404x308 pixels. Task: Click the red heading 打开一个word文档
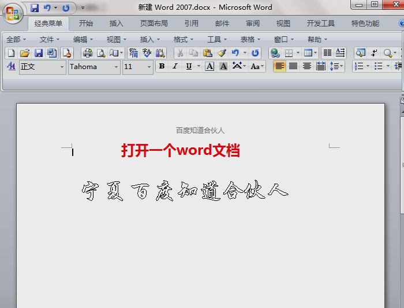[x=181, y=150]
